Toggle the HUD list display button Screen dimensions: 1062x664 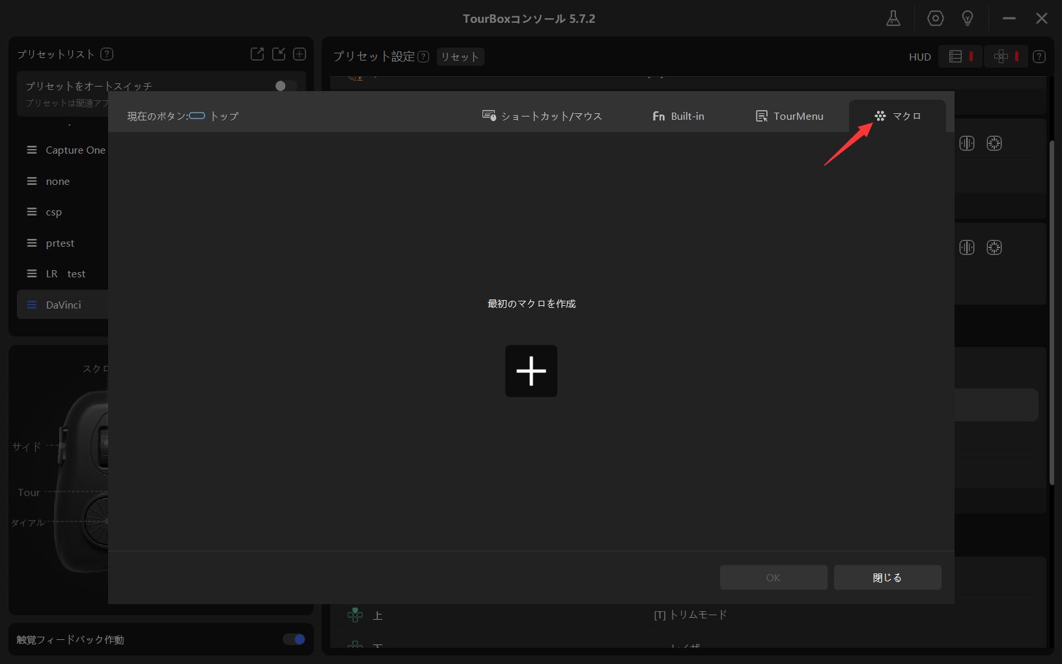[x=960, y=57]
